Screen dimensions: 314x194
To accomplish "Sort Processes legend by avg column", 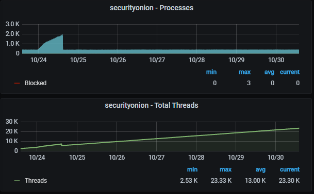I will pyautogui.click(x=269, y=72).
